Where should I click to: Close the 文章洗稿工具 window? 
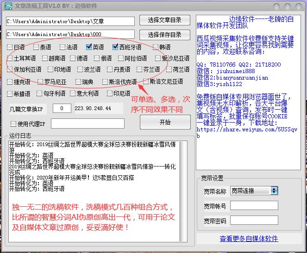coord(299,6)
